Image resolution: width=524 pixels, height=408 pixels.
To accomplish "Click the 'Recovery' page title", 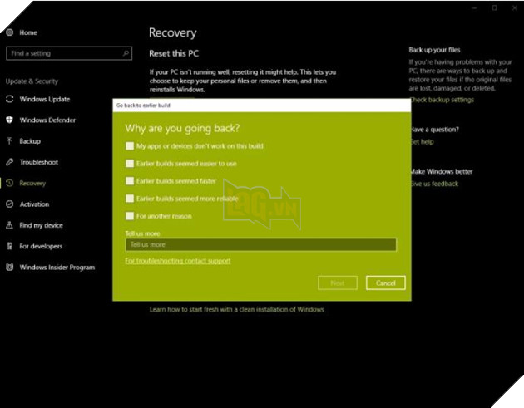I will [173, 32].
